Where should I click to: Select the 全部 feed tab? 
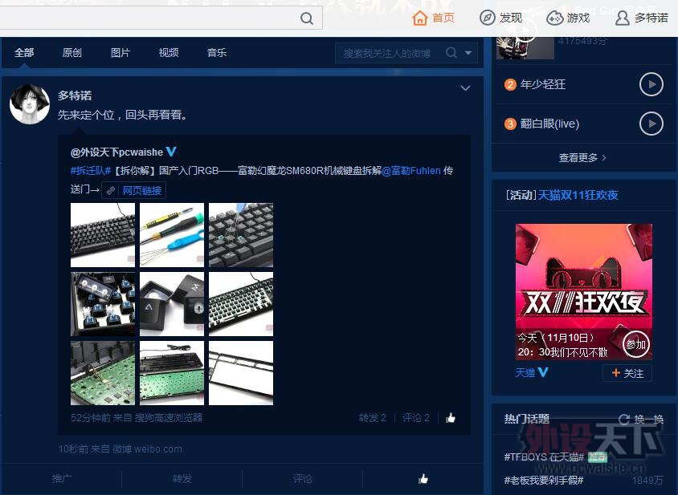(x=24, y=53)
